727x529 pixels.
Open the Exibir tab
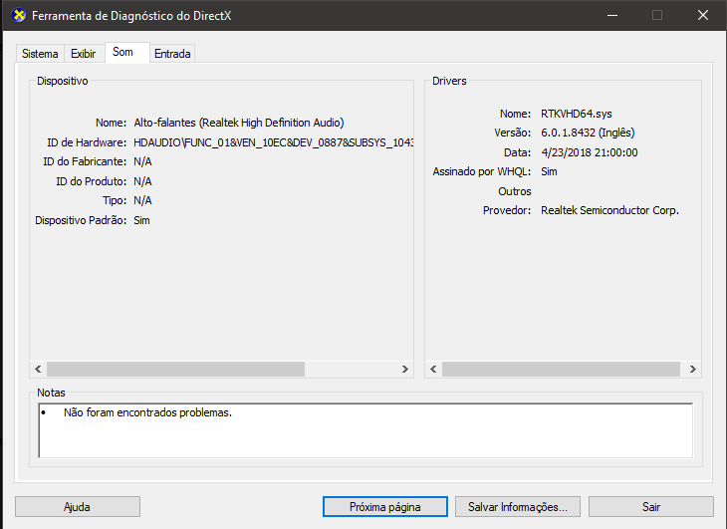[83, 54]
